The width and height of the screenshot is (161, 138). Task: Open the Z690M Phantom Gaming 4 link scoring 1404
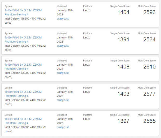coord(23,12)
